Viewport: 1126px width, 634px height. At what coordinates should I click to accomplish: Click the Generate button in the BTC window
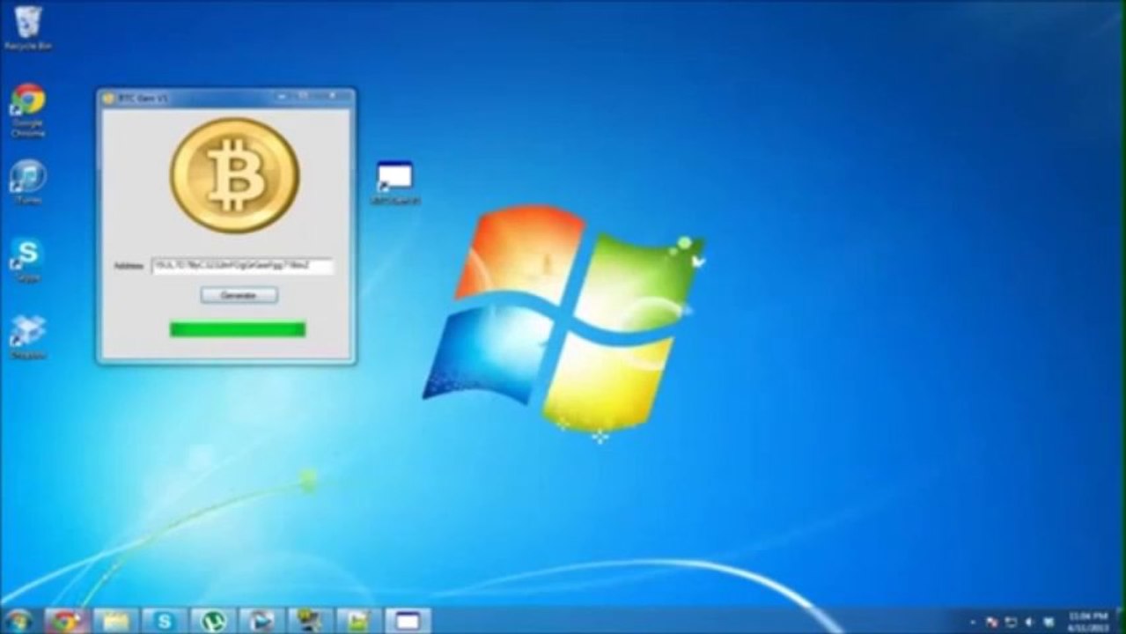(239, 295)
